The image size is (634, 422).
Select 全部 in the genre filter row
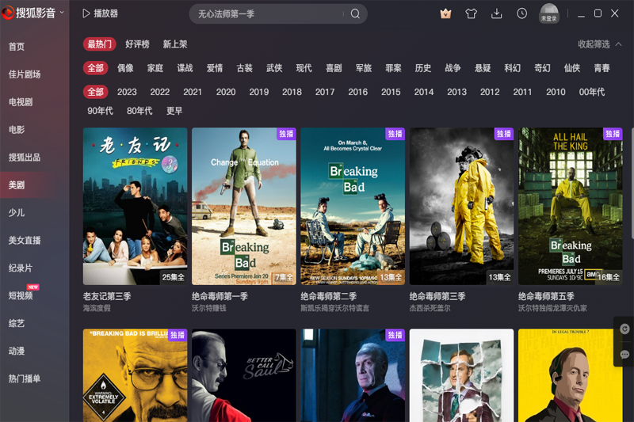[96, 68]
